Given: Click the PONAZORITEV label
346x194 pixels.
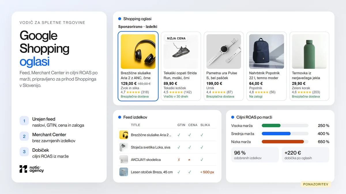Looking at the screenshot, I should tap(316, 184).
